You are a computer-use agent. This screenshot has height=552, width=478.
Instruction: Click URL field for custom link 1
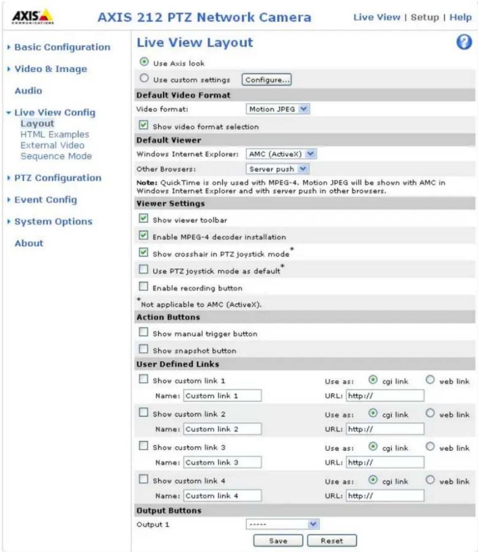coord(385,395)
